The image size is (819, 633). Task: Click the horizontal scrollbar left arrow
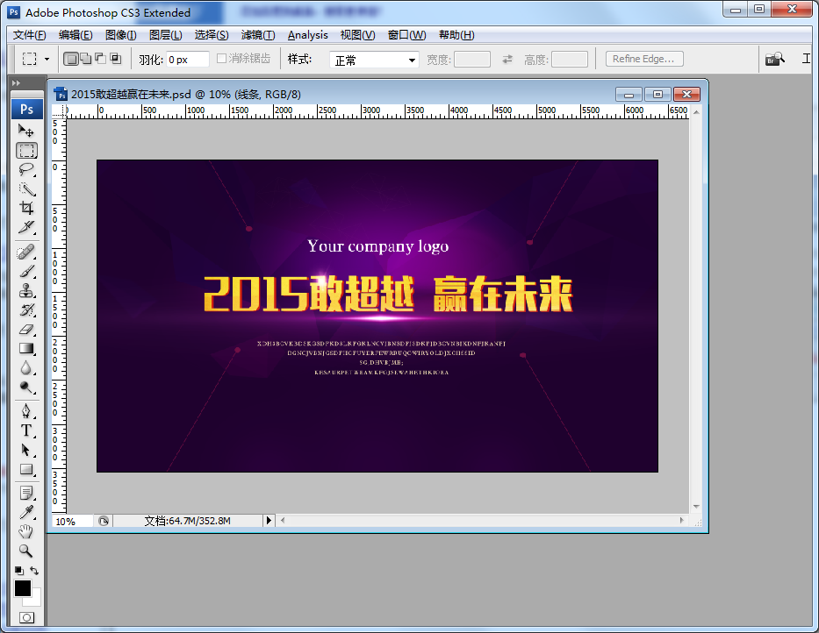pos(283,520)
